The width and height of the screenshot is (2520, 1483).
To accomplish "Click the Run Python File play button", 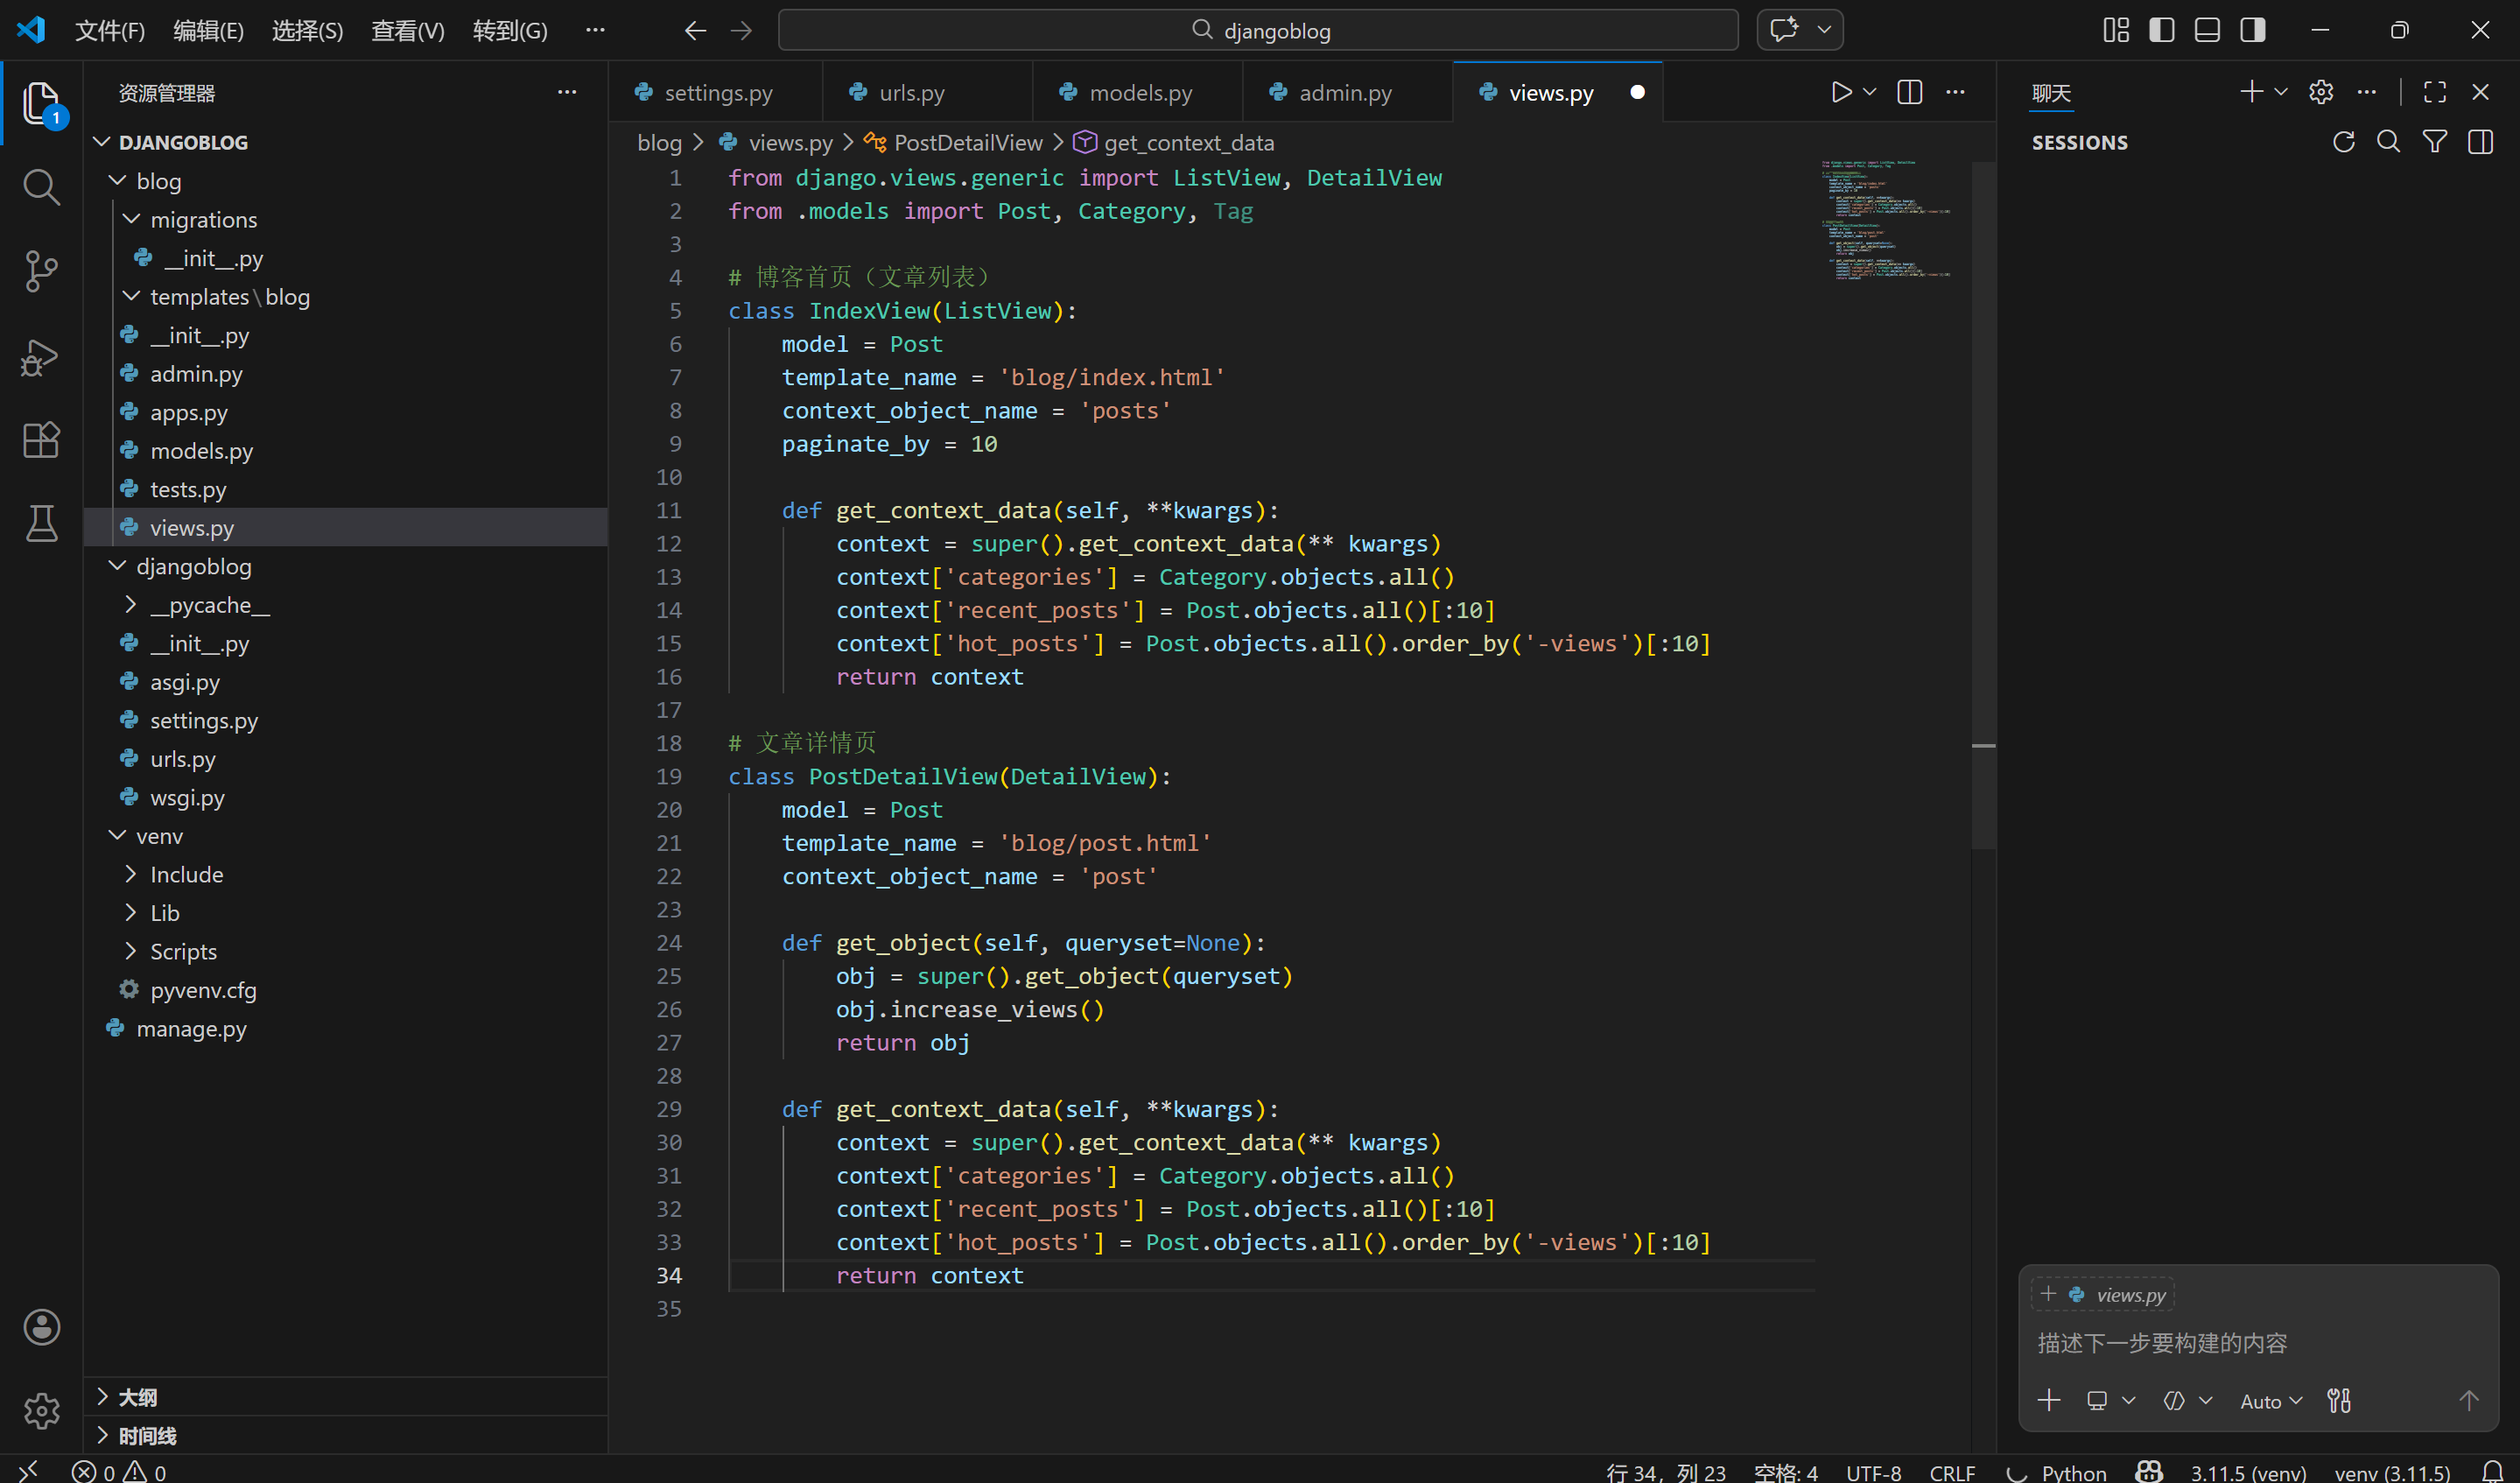I will point(1841,92).
